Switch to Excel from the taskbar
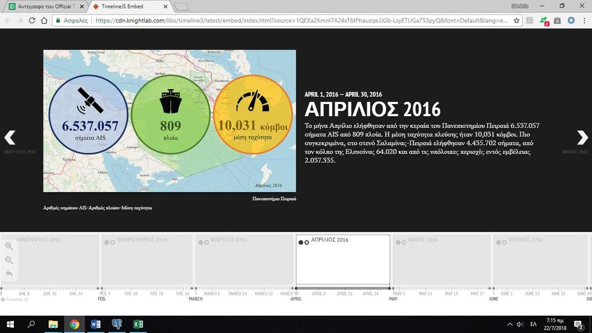The width and height of the screenshot is (592, 333). coord(138,324)
